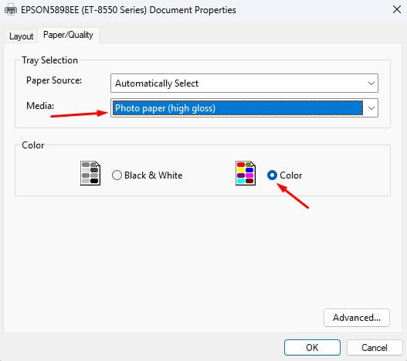Open the Advanced... settings button
This screenshot has width=407, height=361.
(x=357, y=318)
